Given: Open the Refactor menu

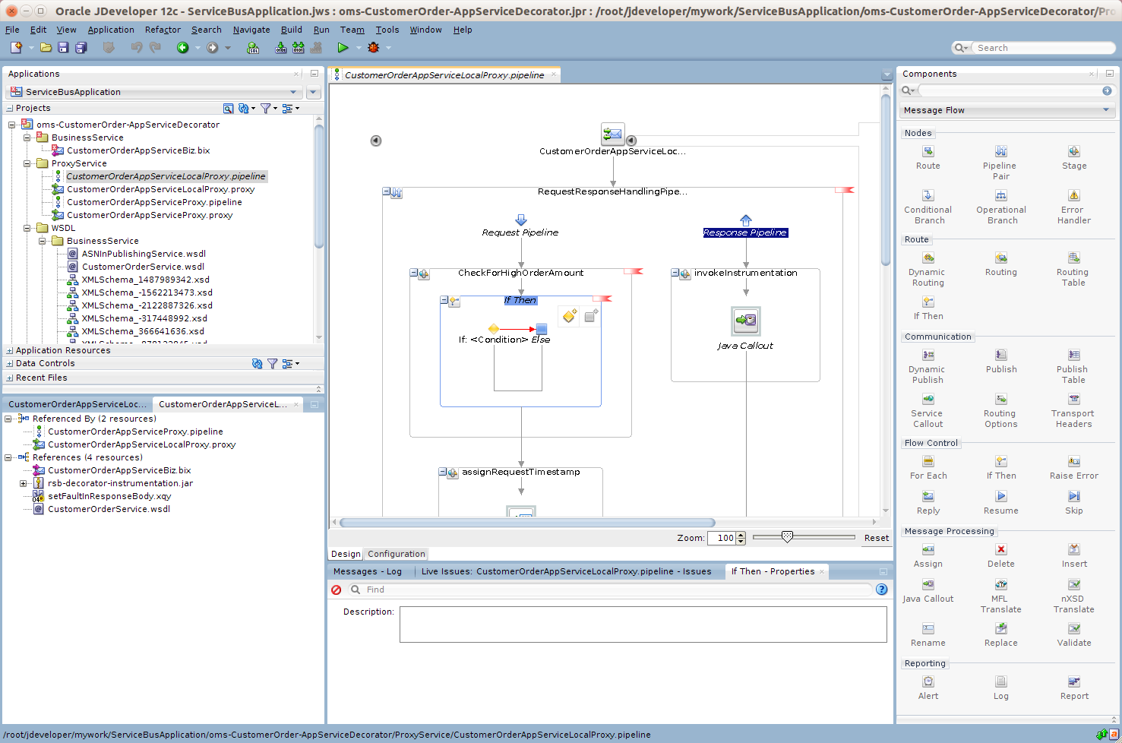Looking at the screenshot, I should tap(163, 30).
